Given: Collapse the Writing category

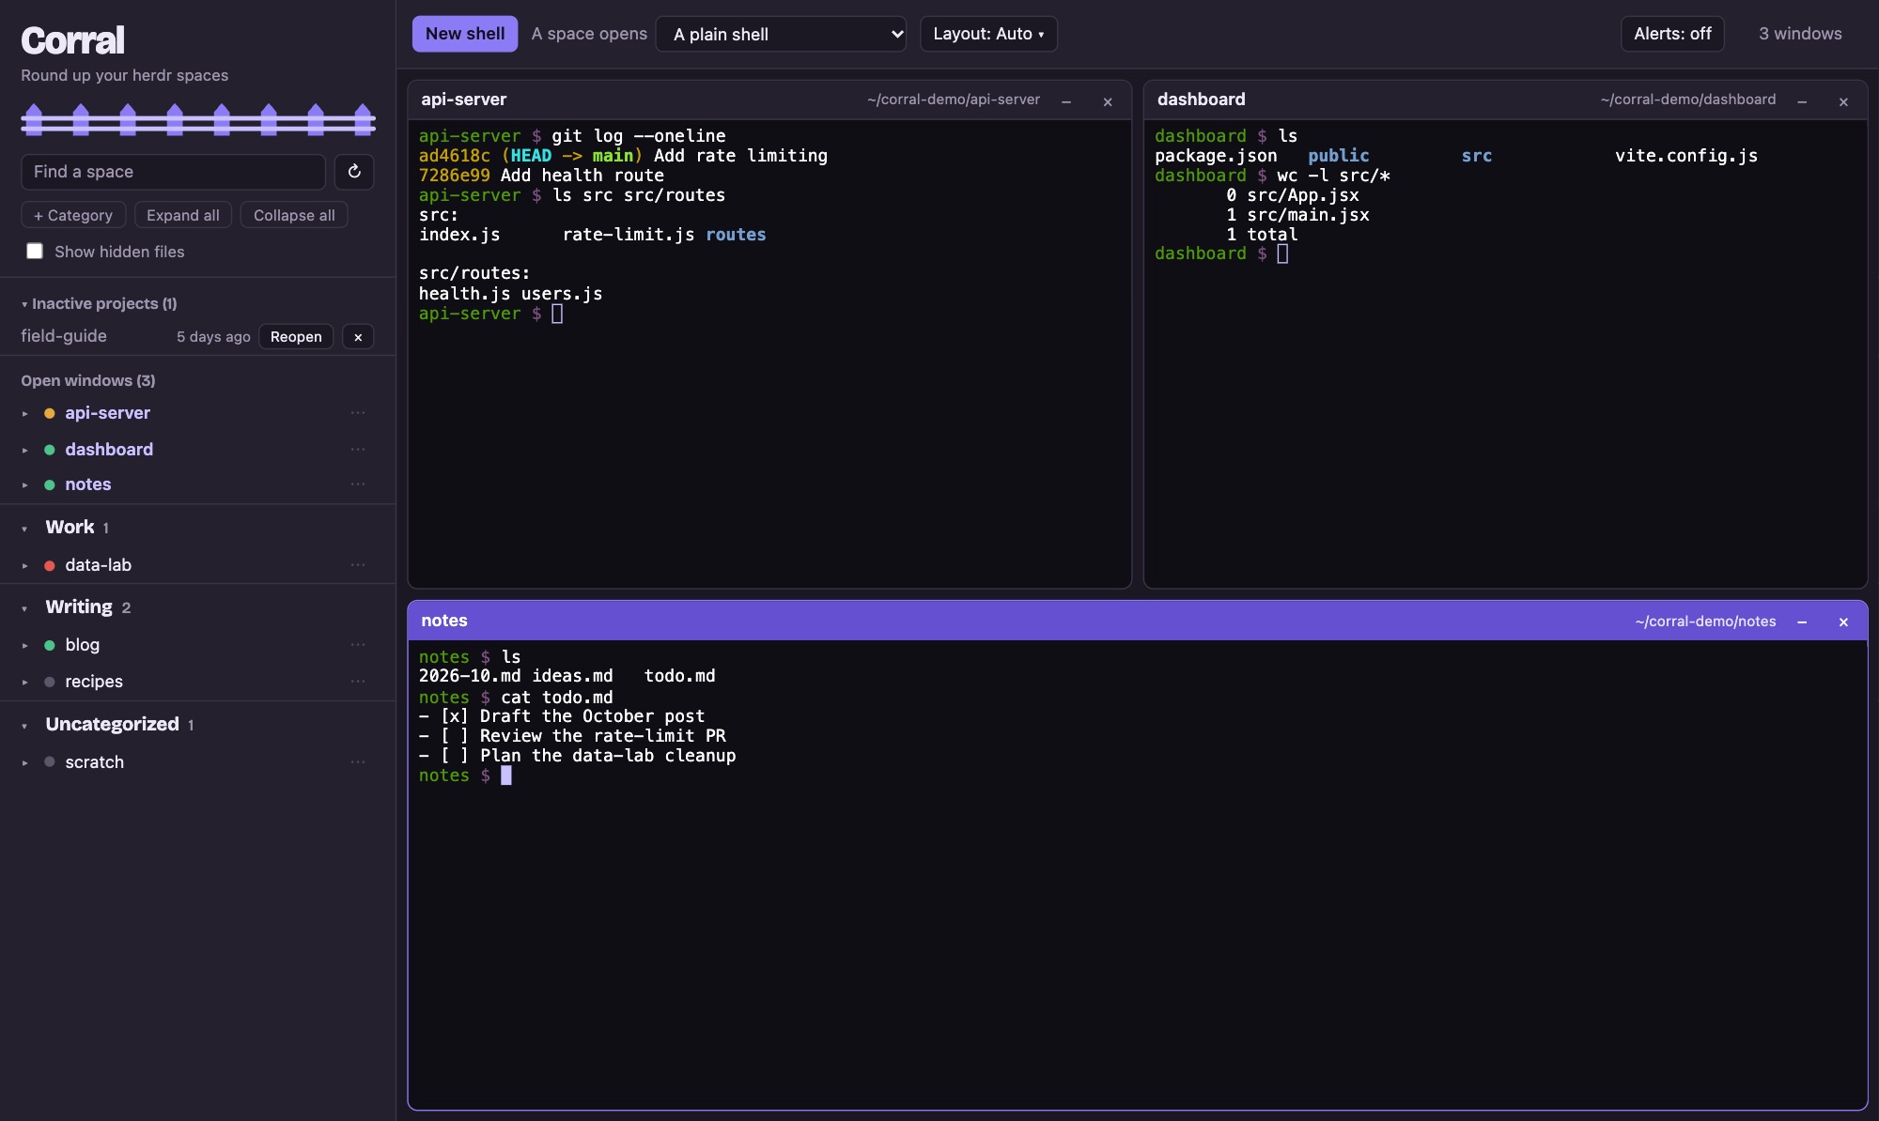Looking at the screenshot, I should [24, 608].
